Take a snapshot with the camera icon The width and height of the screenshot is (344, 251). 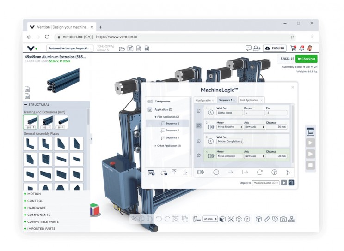[283, 219]
